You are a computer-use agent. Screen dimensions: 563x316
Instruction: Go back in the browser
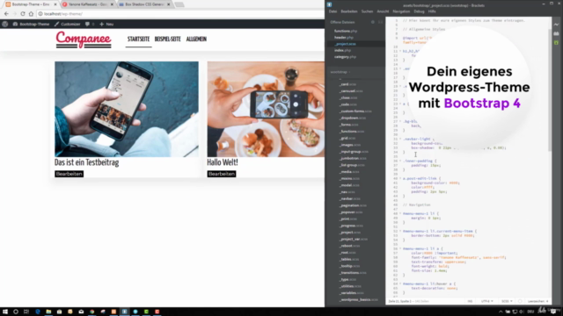[6, 14]
